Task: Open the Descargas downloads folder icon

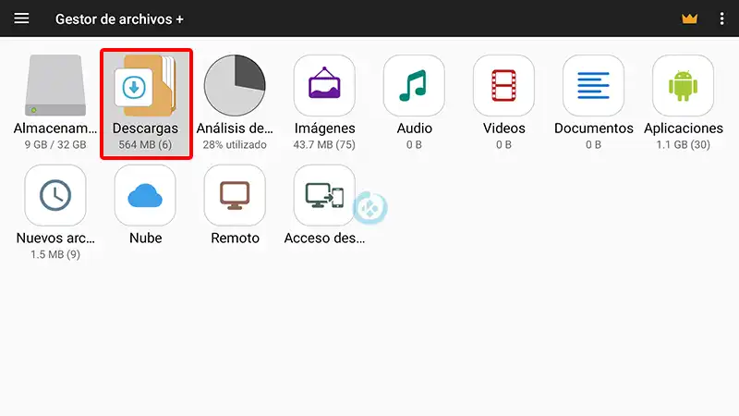Action: point(145,85)
